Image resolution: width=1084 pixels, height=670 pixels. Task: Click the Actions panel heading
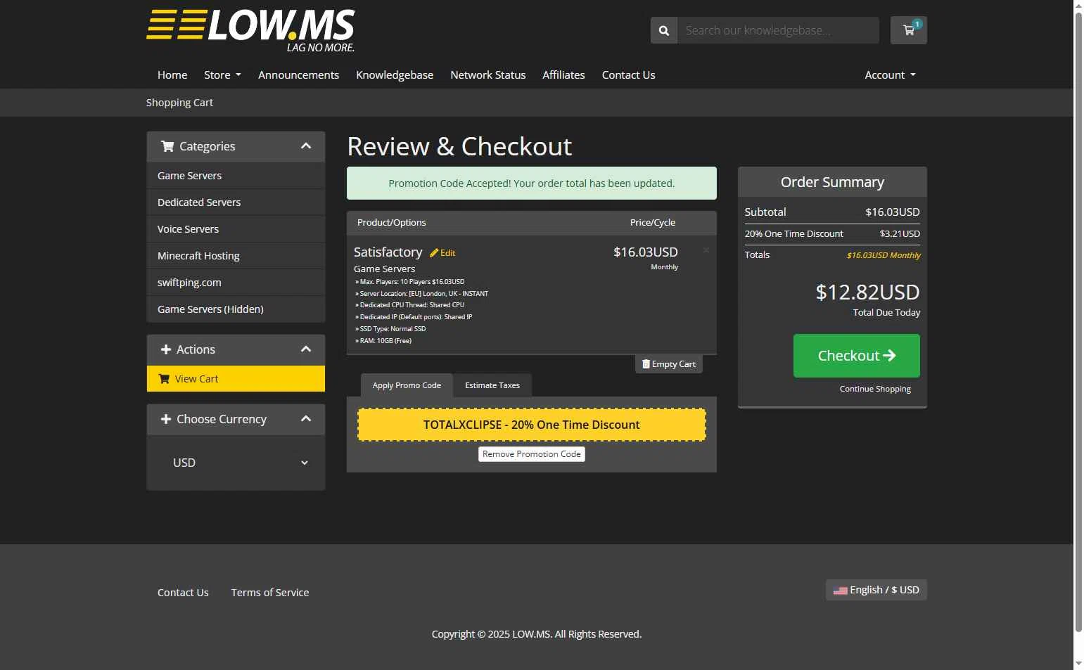tap(236, 349)
